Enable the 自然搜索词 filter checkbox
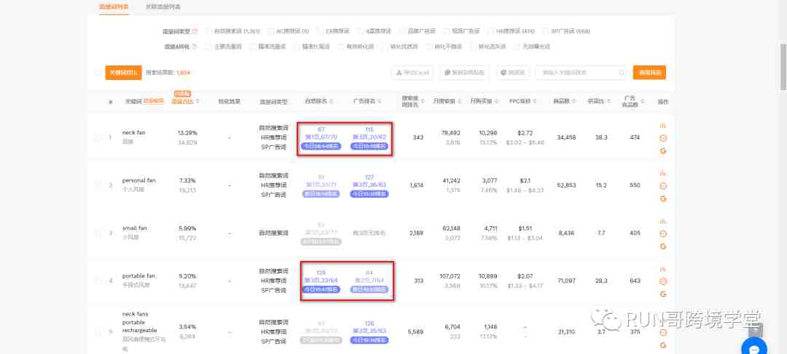Image resolution: width=787 pixels, height=354 pixels. (208, 31)
